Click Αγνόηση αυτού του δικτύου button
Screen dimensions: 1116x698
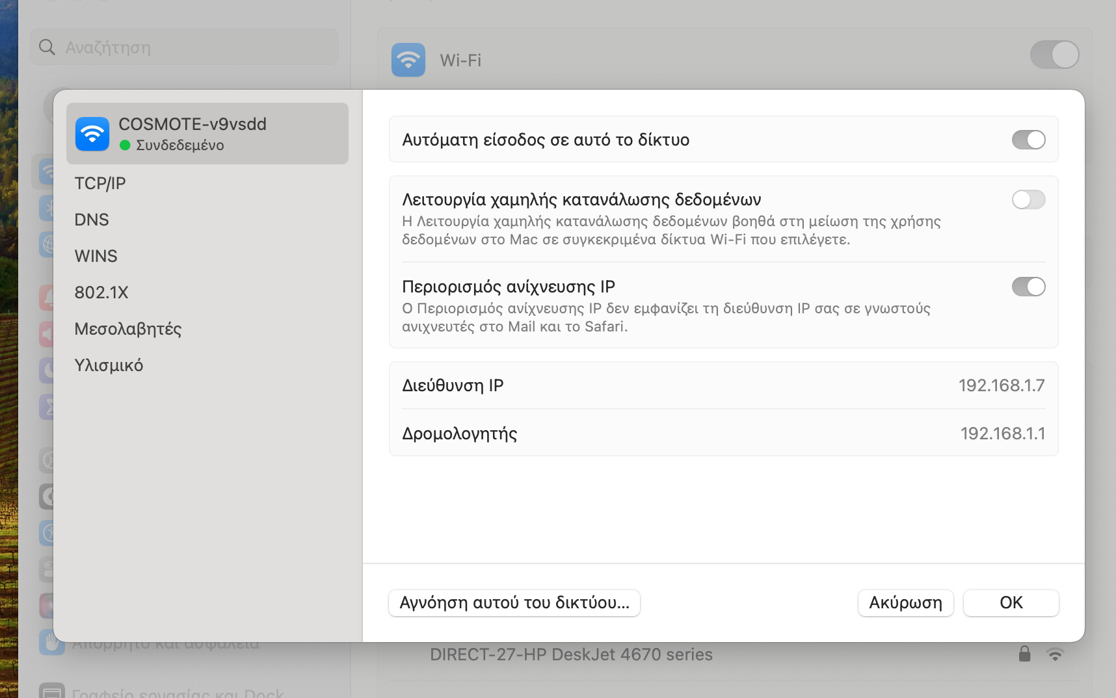click(514, 603)
